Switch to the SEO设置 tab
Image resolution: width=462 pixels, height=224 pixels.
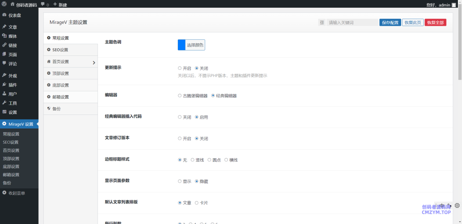click(x=60, y=50)
